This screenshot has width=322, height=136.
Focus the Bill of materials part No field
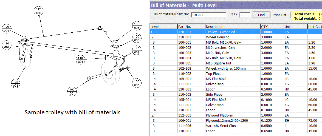208,15
